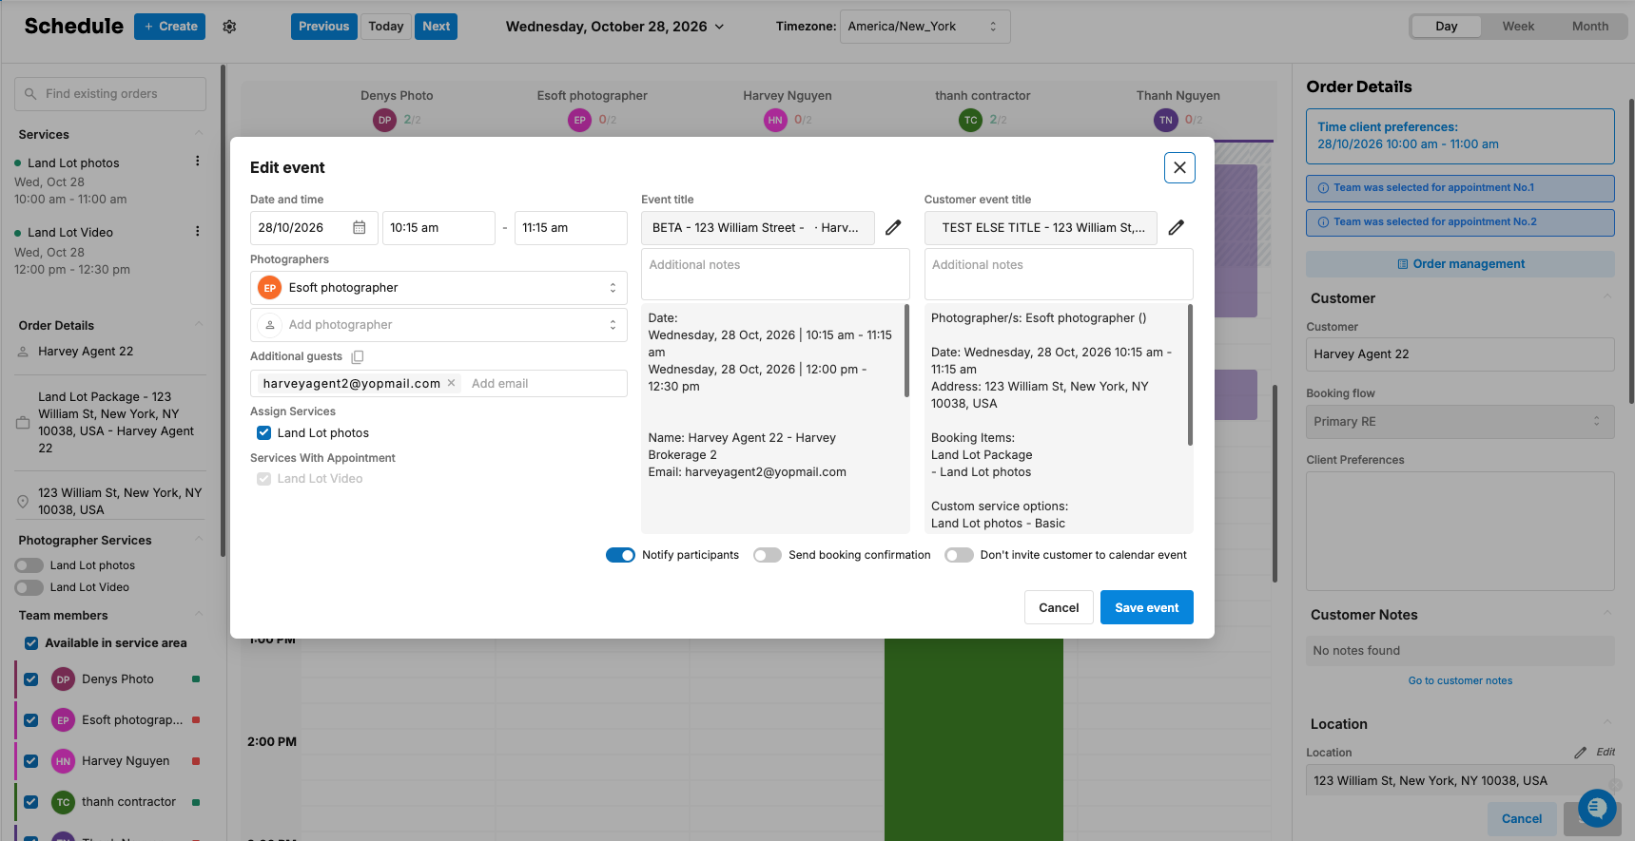Copy additional guests icon
This screenshot has width=1635, height=841.
pos(358,356)
